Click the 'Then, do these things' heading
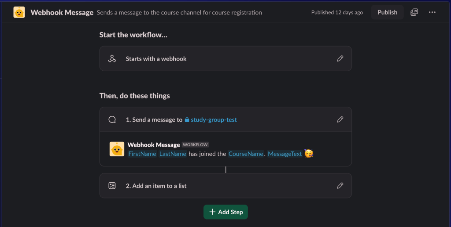451x227 pixels. pyautogui.click(x=135, y=96)
